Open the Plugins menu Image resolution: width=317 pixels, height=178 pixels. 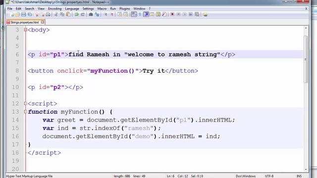pyautogui.click(x=124, y=9)
